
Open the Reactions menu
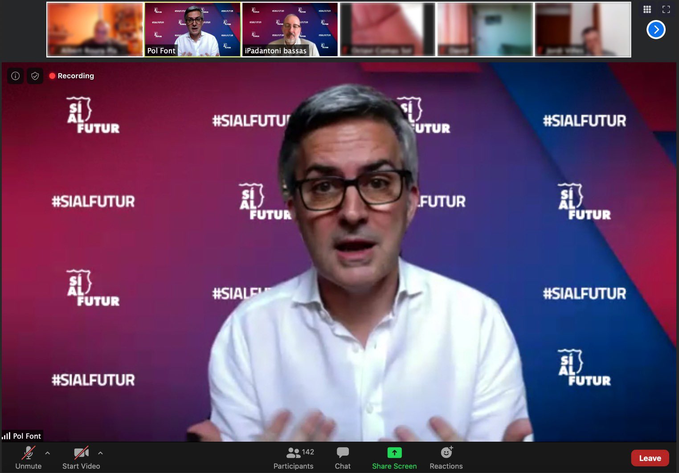[x=446, y=458]
